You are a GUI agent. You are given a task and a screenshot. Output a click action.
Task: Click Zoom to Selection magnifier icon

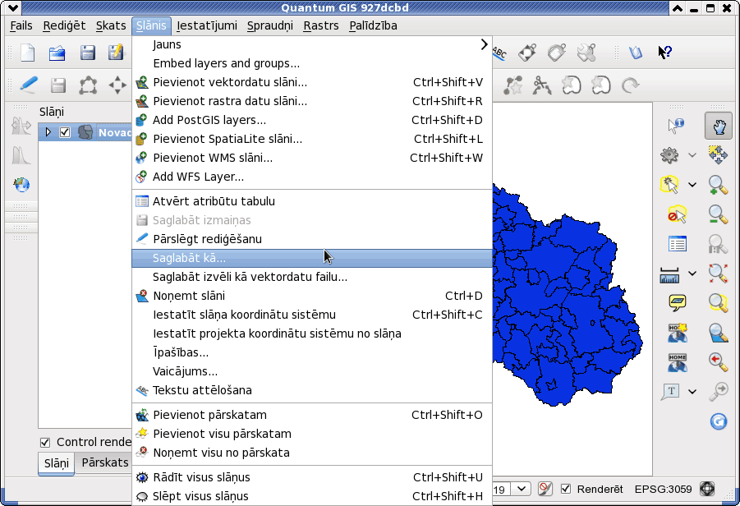pyautogui.click(x=719, y=302)
